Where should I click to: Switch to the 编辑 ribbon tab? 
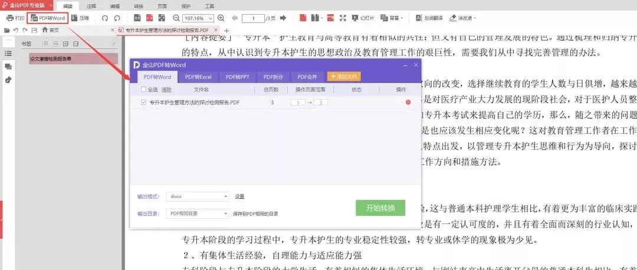point(115,6)
